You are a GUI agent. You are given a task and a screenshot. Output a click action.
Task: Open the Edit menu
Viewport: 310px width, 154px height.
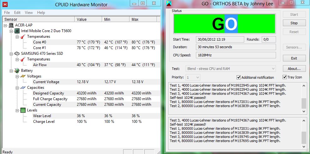click(x=17, y=13)
